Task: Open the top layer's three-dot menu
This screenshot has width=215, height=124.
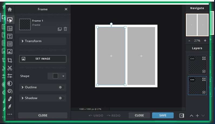Action: 192,59
